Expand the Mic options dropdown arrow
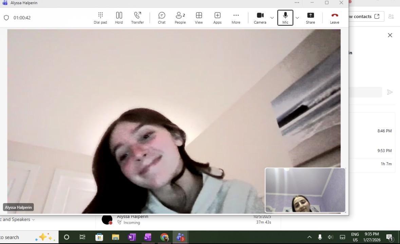Viewport: 400px width, 244px height. (297, 18)
